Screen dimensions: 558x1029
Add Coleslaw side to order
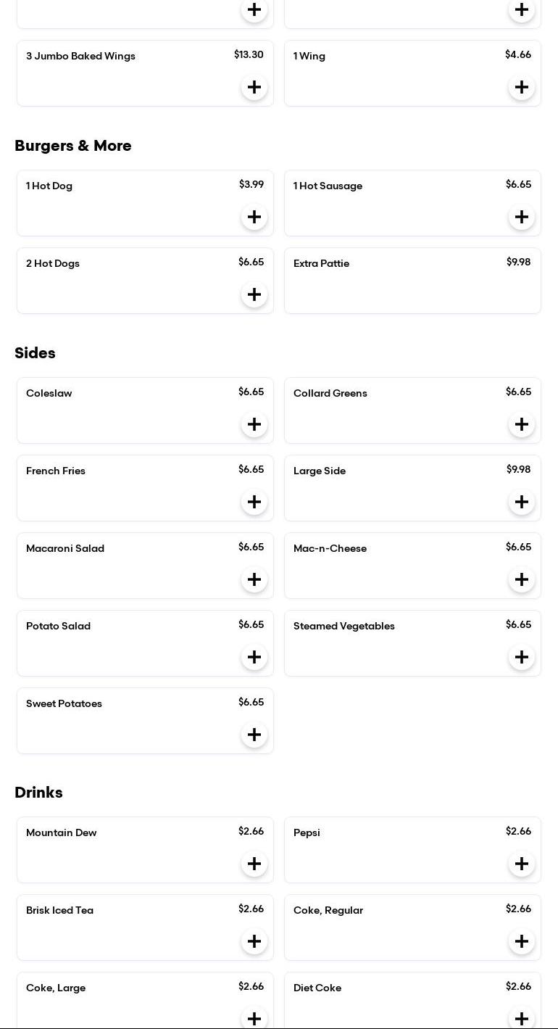tap(254, 424)
